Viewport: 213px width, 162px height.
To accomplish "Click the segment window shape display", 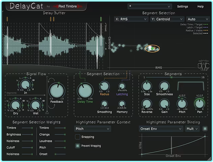I will (x=191, y=86).
